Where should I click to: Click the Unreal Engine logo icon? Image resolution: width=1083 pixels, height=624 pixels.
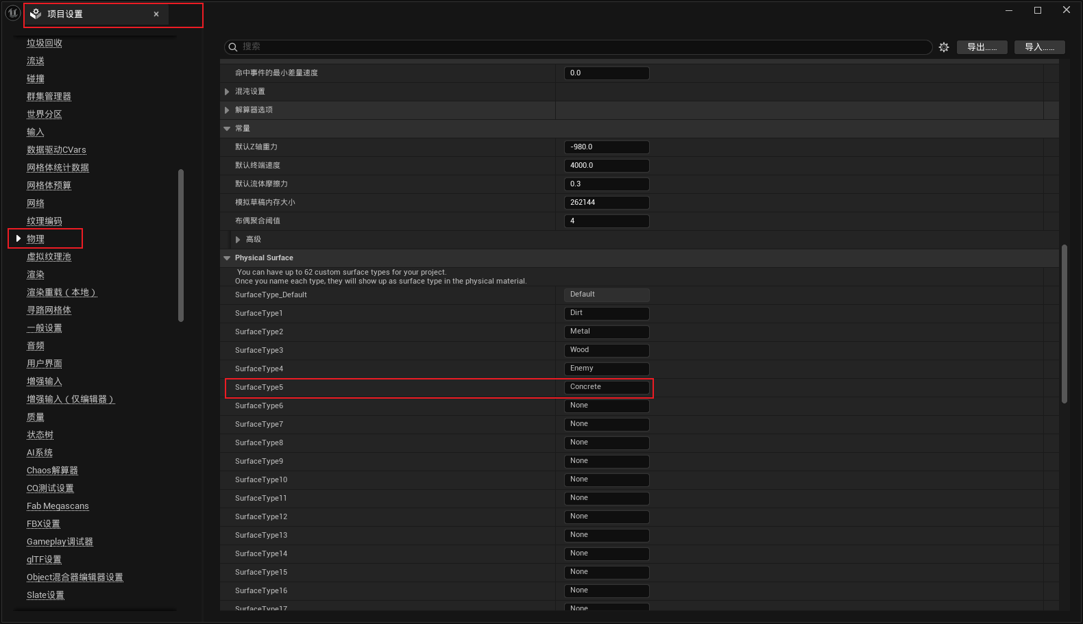click(12, 12)
